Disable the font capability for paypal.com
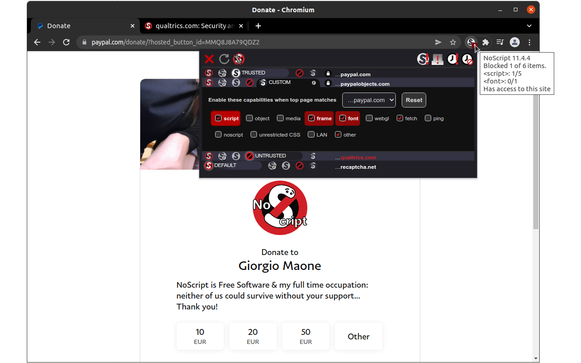This screenshot has height=363, width=581. [x=343, y=118]
